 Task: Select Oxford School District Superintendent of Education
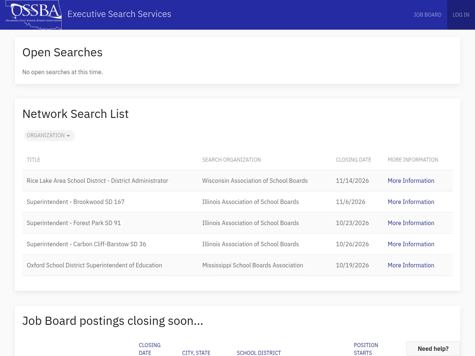(94, 265)
